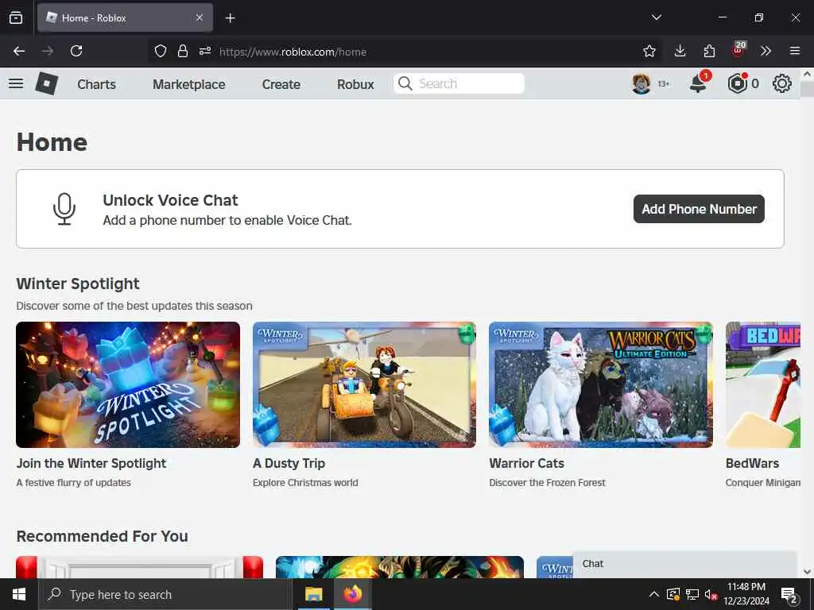Click the page scrollbar up arrow
The width and height of the screenshot is (814, 610).
(x=808, y=74)
